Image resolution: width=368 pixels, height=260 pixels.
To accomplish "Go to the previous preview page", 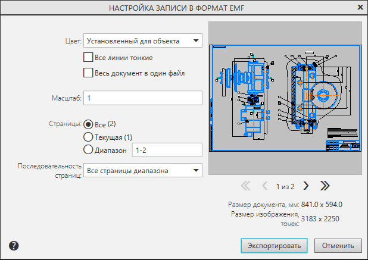I will coord(266,186).
